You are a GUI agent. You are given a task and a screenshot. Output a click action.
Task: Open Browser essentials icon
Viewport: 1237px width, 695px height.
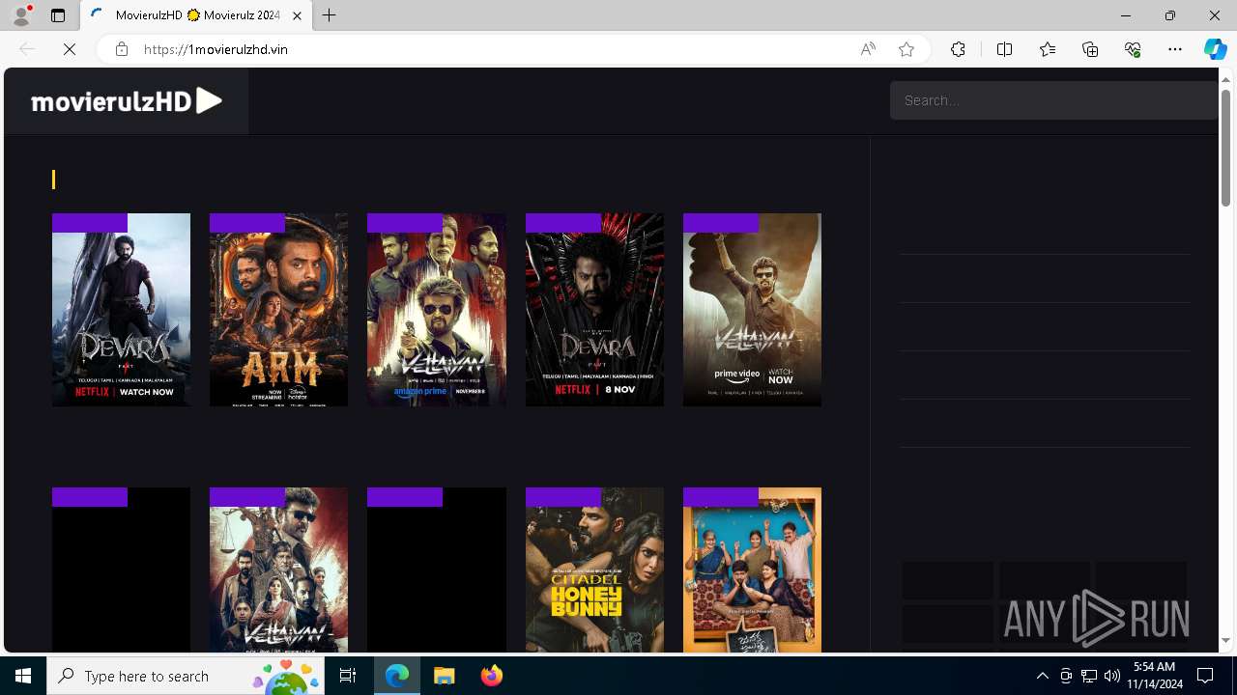click(x=1133, y=49)
